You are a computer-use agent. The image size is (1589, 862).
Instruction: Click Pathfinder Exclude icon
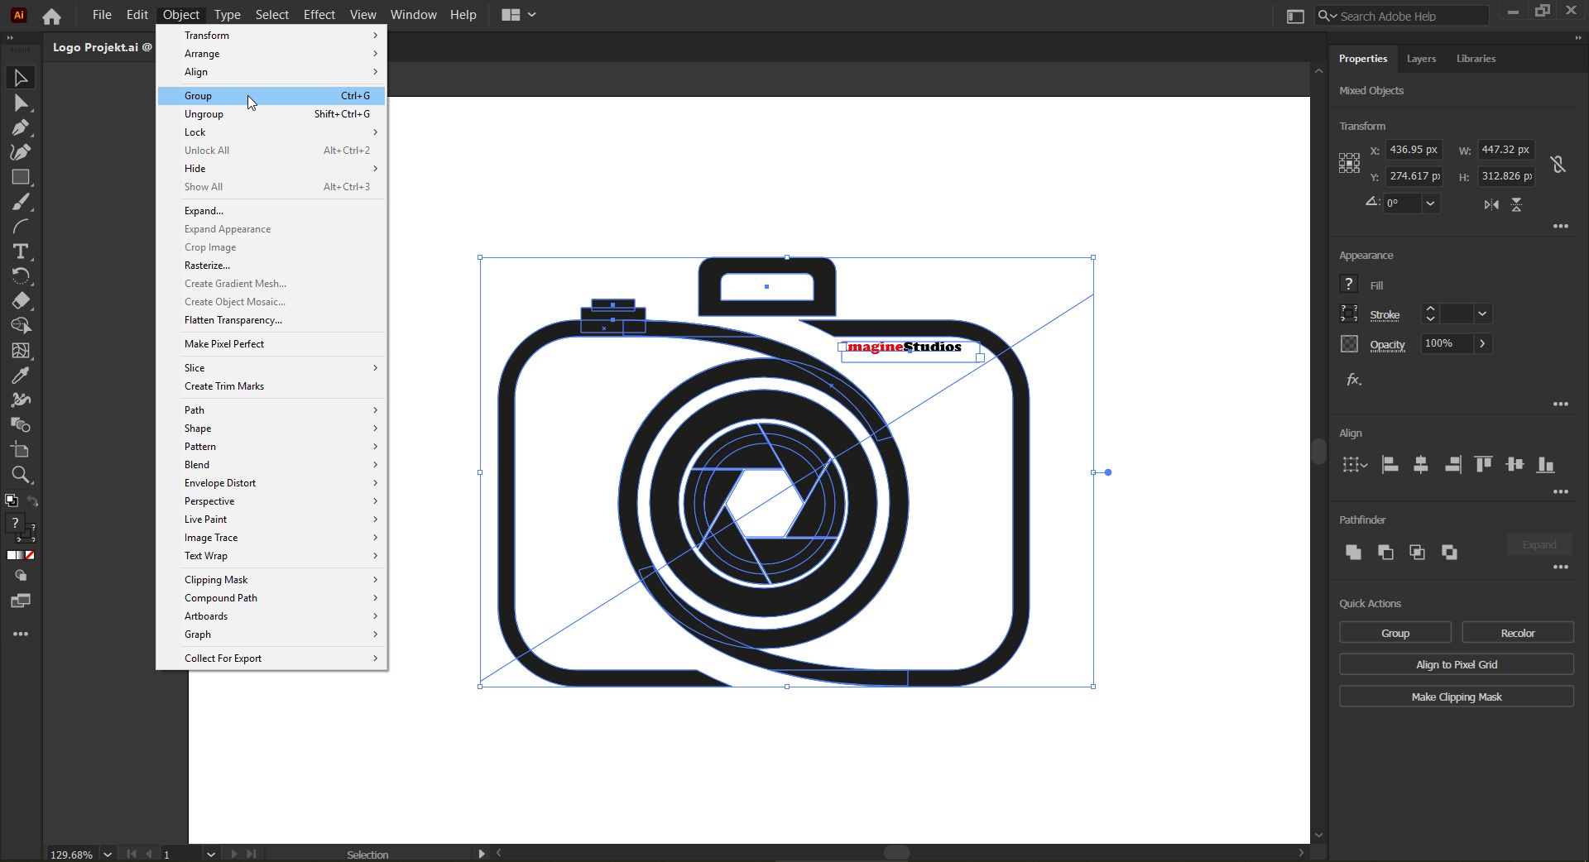coord(1449,552)
